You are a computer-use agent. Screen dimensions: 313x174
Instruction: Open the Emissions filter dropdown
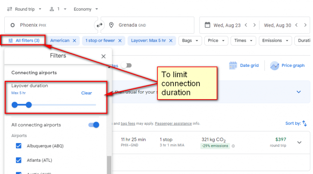[x=275, y=41]
